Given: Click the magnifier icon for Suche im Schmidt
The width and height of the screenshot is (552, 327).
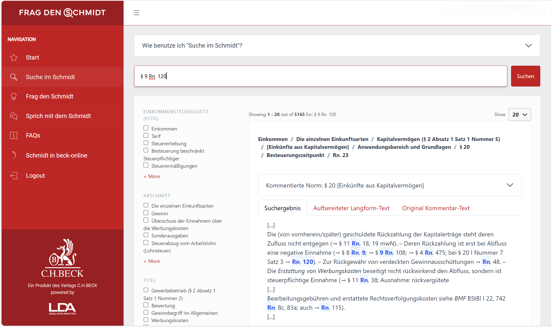Looking at the screenshot, I should coord(14,77).
